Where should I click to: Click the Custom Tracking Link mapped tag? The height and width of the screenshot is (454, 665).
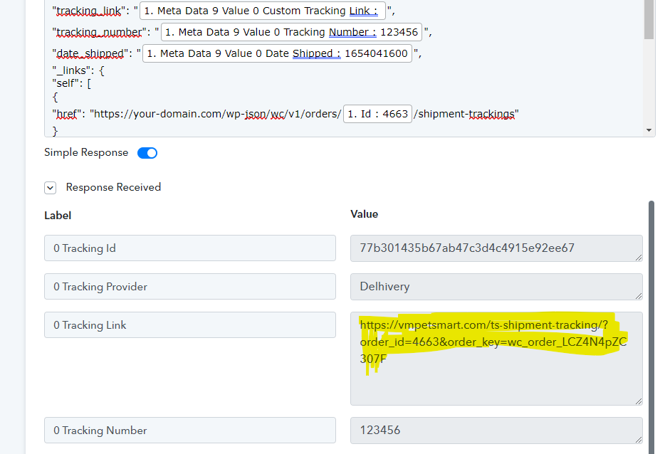click(x=263, y=11)
